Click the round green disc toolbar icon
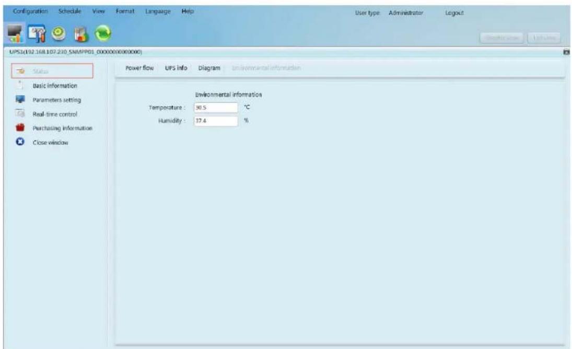 click(59, 33)
